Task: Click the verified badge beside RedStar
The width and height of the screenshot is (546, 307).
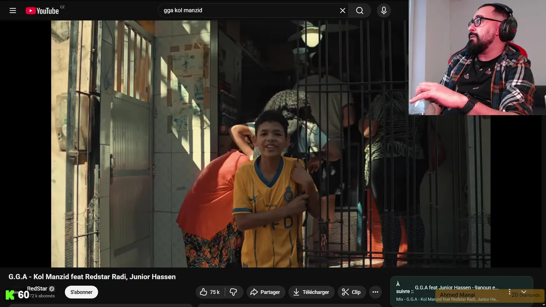Action: (52, 289)
